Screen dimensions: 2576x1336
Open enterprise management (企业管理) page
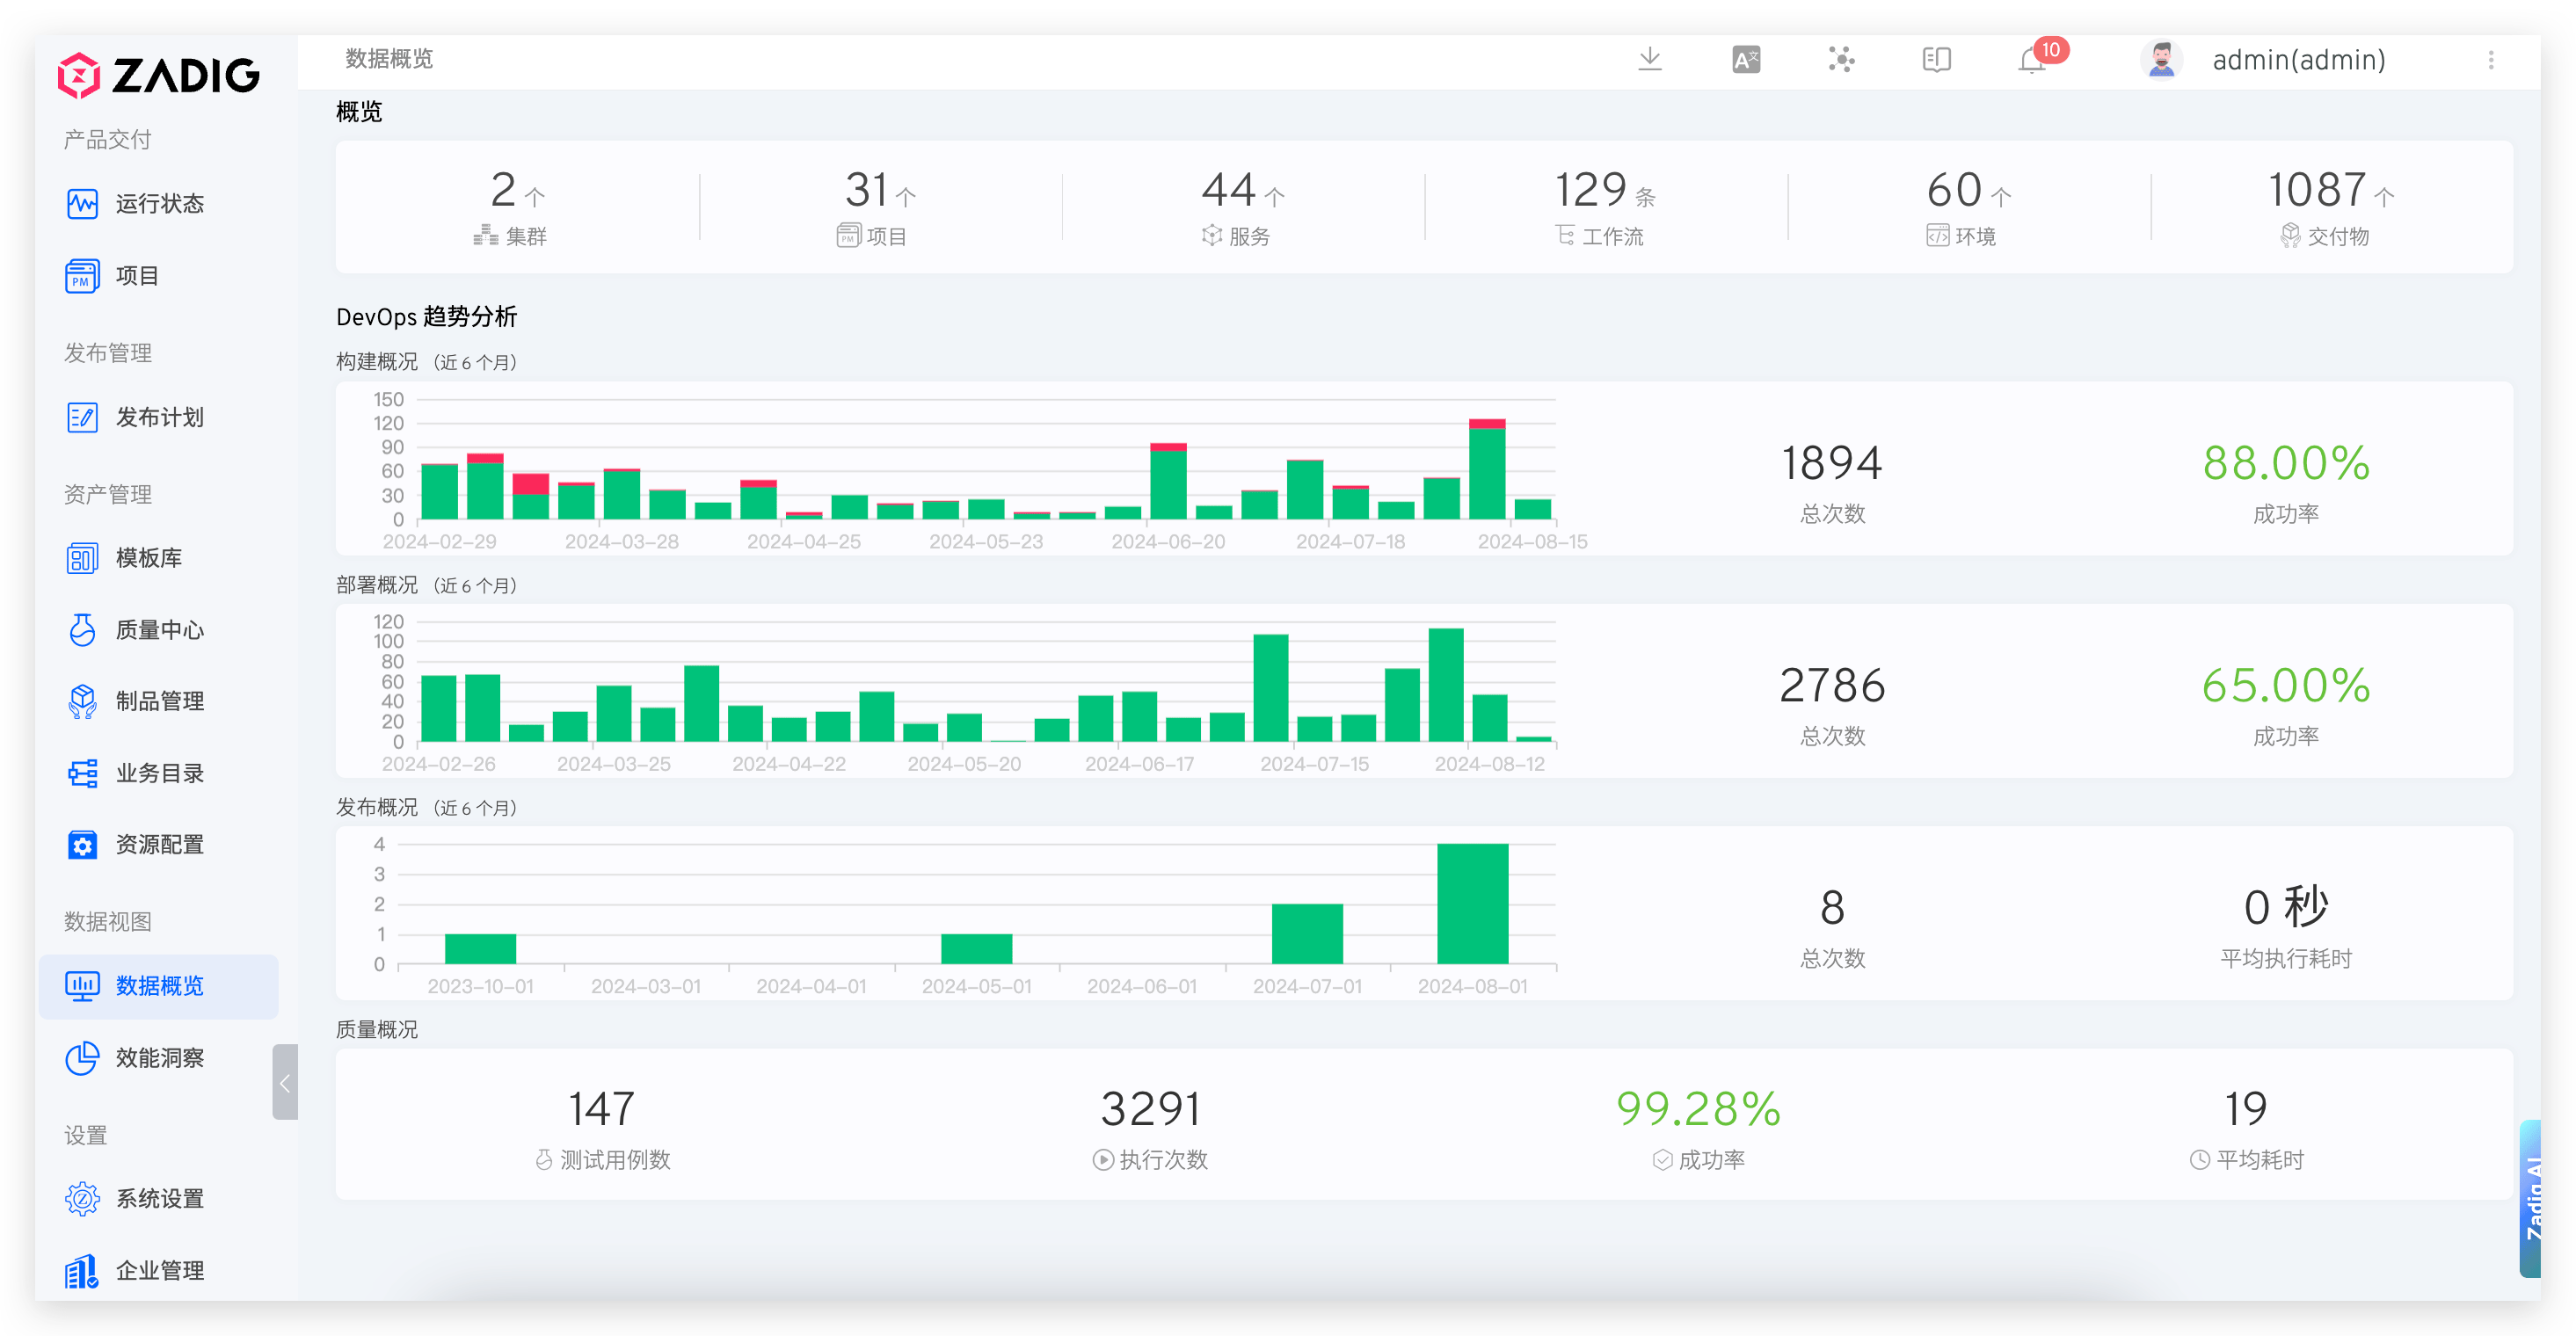tap(158, 1270)
